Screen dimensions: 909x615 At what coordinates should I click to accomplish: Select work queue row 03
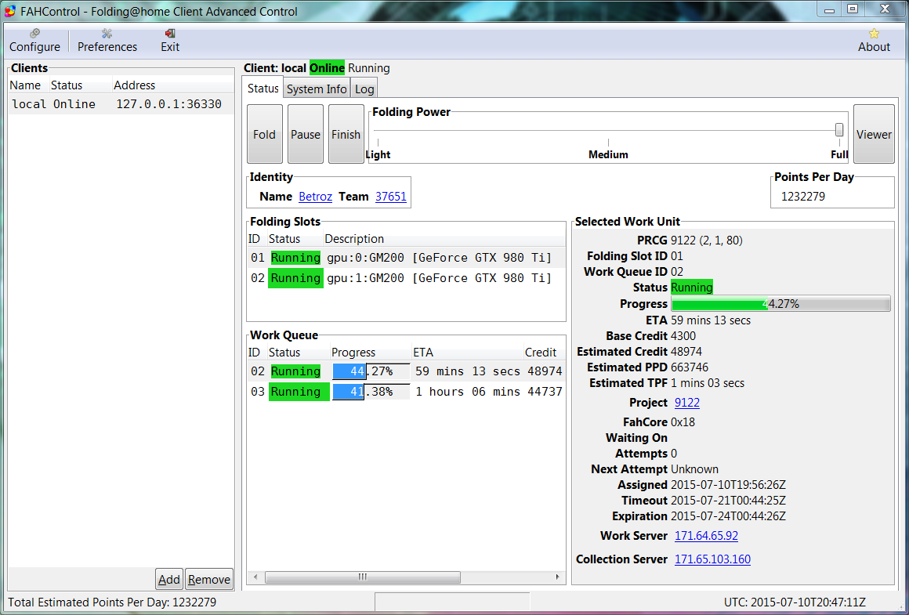[407, 391]
